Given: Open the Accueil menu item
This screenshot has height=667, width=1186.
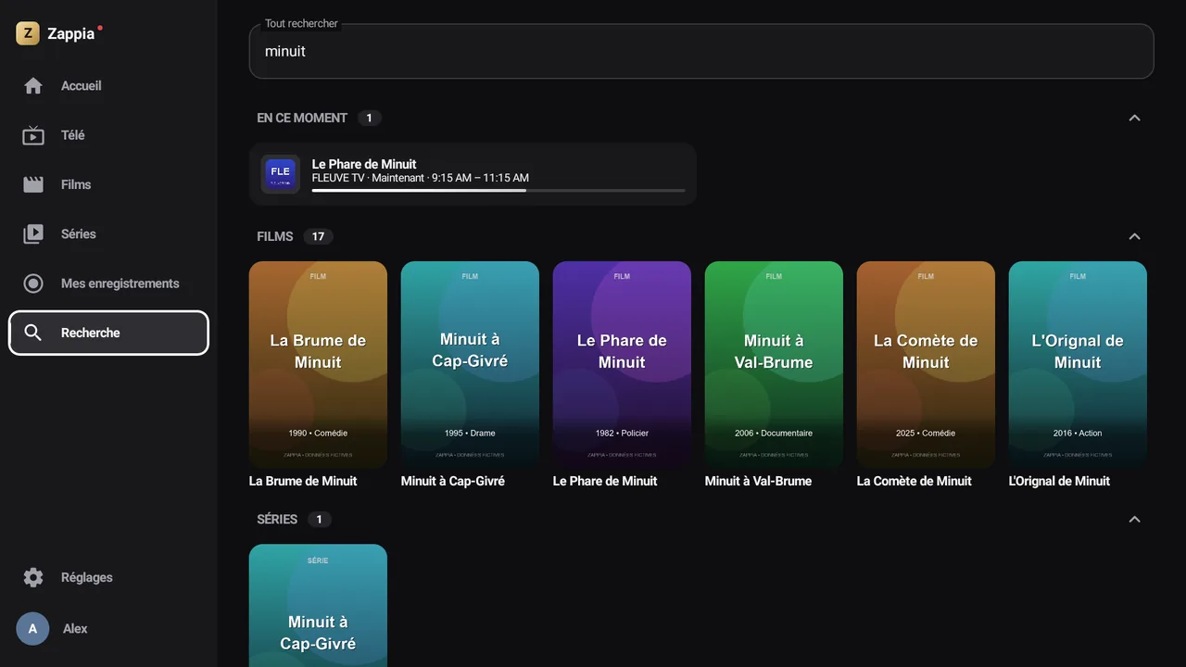Looking at the screenshot, I should coord(108,86).
